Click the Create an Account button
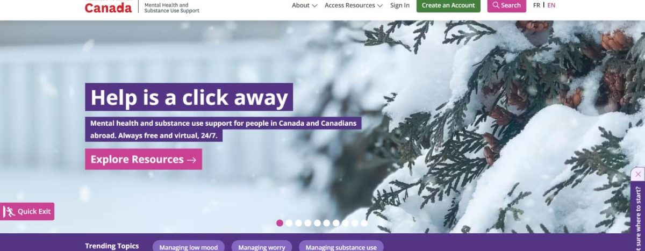645x251 pixels. coord(448,5)
